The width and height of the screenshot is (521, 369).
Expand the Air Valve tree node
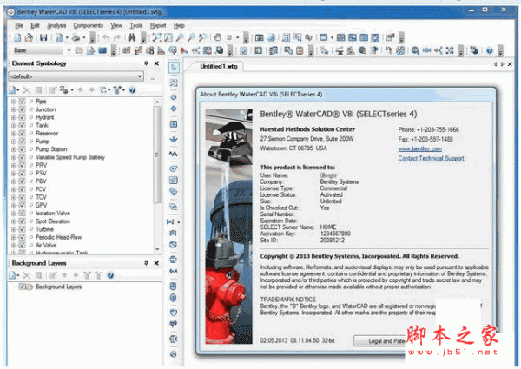[14, 245]
